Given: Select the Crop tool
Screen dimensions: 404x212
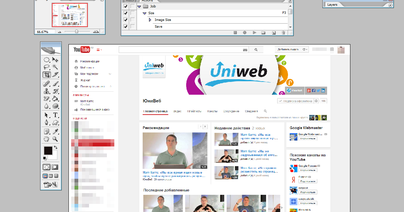Looking at the screenshot, I should [47, 75].
